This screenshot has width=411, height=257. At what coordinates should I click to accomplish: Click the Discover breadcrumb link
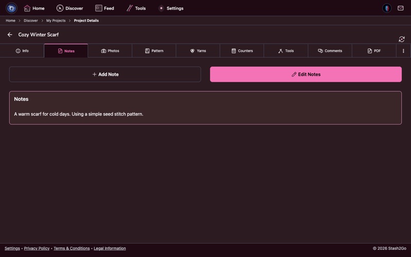31,21
